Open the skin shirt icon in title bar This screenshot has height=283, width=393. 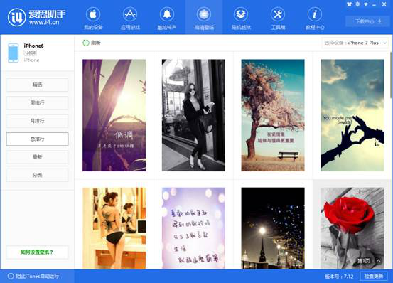pyautogui.click(x=349, y=4)
